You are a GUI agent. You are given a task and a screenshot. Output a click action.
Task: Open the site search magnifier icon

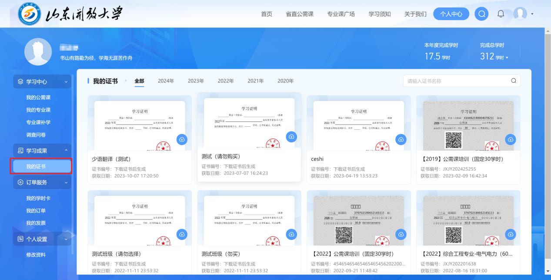tap(481, 13)
